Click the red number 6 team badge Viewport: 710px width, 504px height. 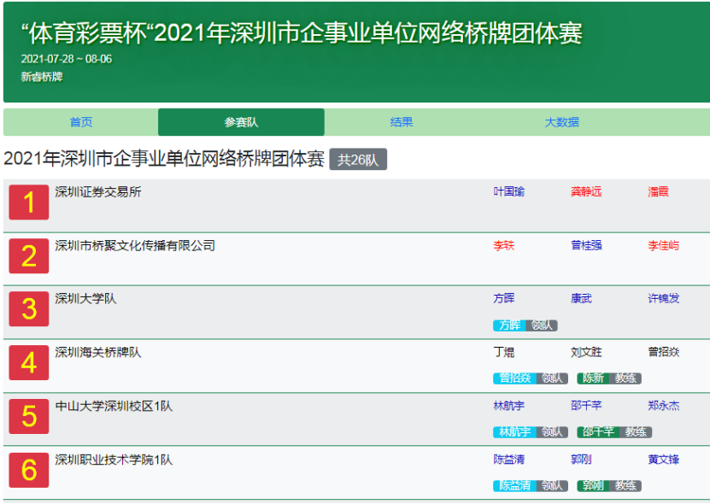[29, 470]
